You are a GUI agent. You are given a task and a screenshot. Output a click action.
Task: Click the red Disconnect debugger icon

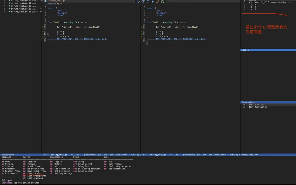point(157,2)
